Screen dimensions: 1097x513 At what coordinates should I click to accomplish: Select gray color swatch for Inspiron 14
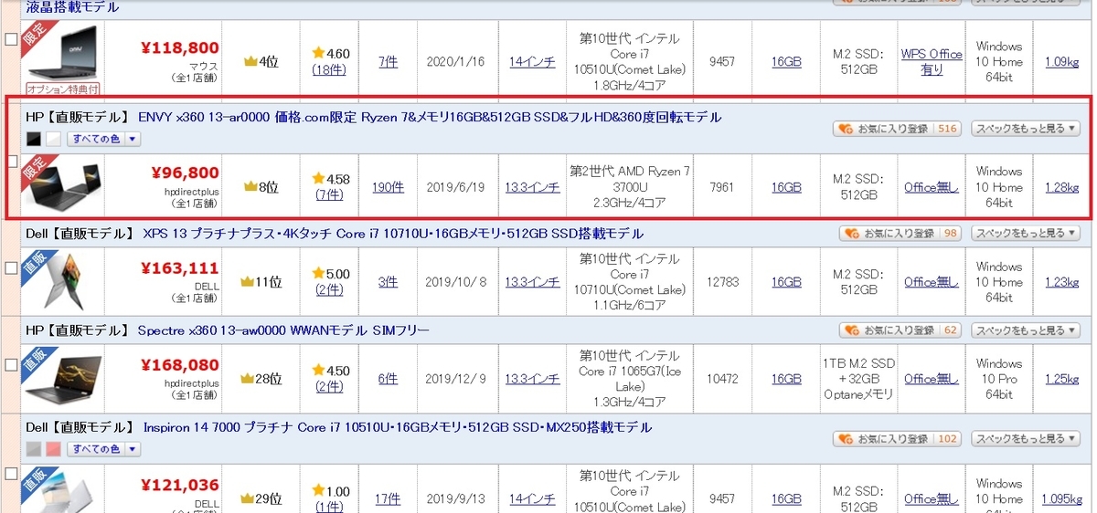point(34,449)
